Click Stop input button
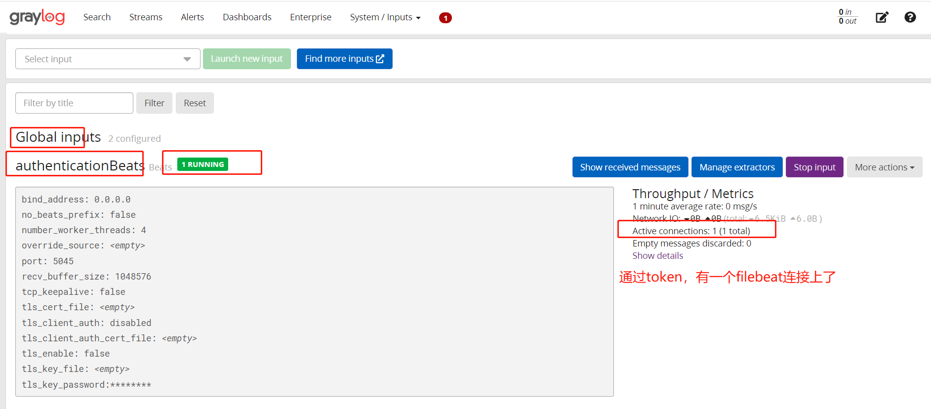931x409 pixels. tap(814, 167)
